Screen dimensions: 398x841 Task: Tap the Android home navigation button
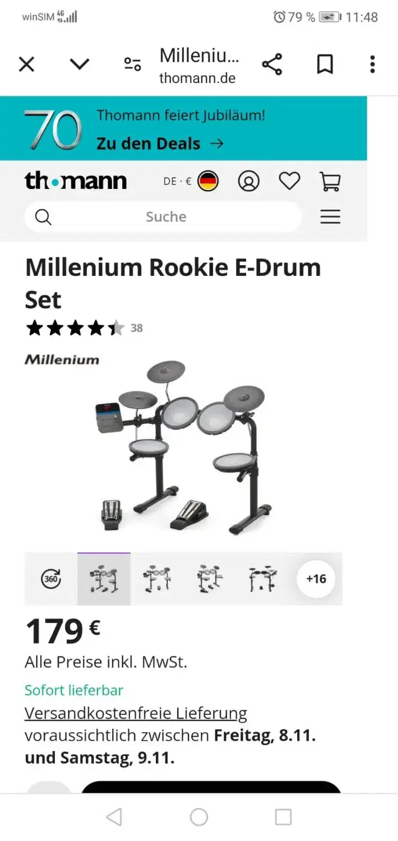click(199, 817)
